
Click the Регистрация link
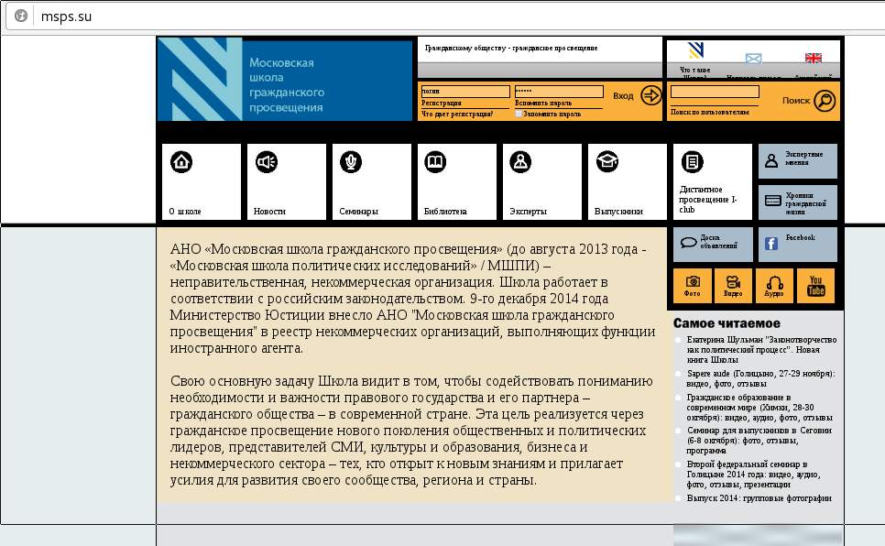click(442, 104)
